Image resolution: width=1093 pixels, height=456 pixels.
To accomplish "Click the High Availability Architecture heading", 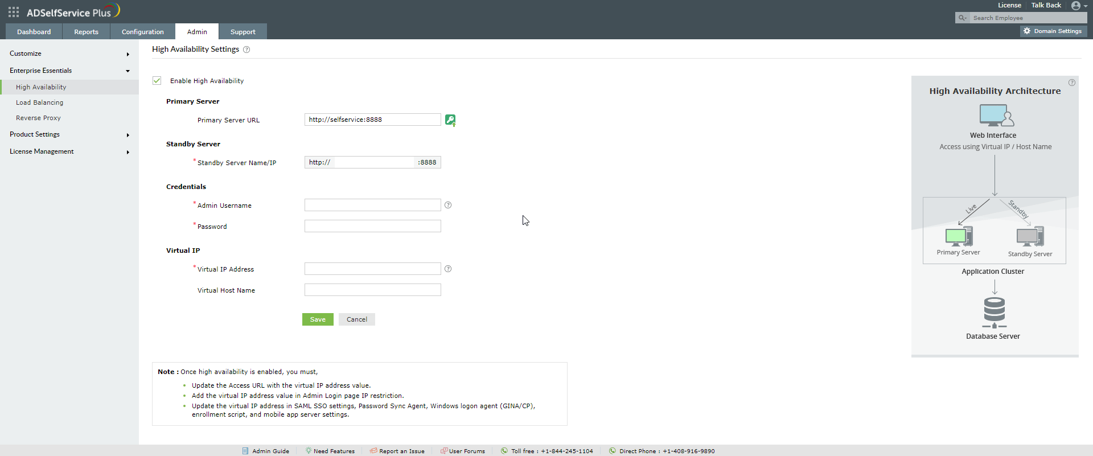I will (x=995, y=91).
